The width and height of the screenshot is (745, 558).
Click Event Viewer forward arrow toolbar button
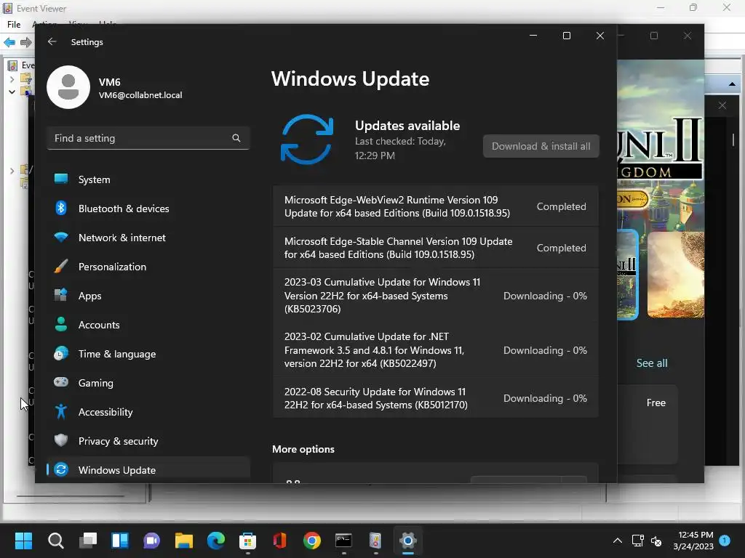click(x=26, y=42)
